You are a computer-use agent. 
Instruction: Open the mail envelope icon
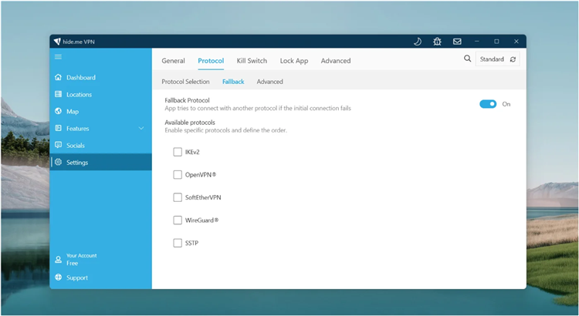pyautogui.click(x=457, y=42)
